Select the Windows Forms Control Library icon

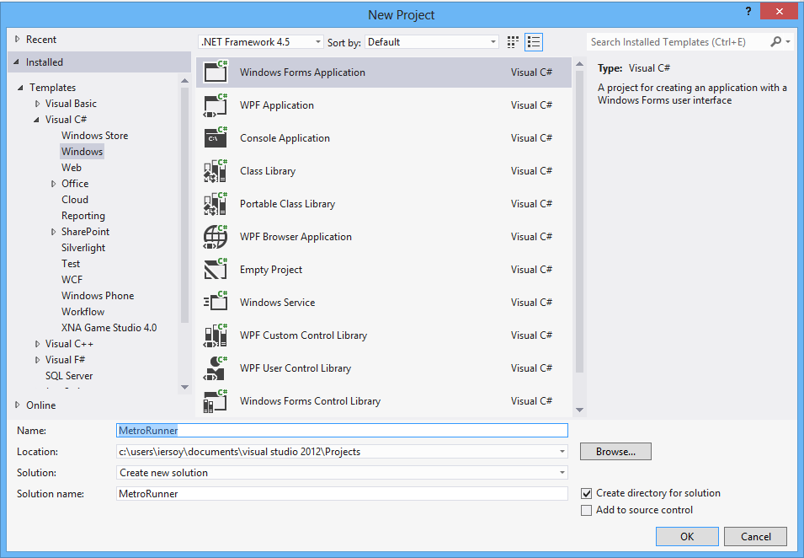(x=216, y=401)
